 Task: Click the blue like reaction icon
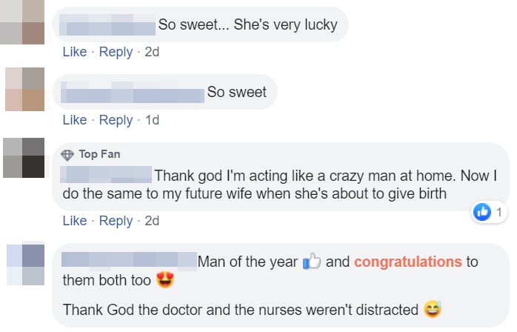point(483,213)
